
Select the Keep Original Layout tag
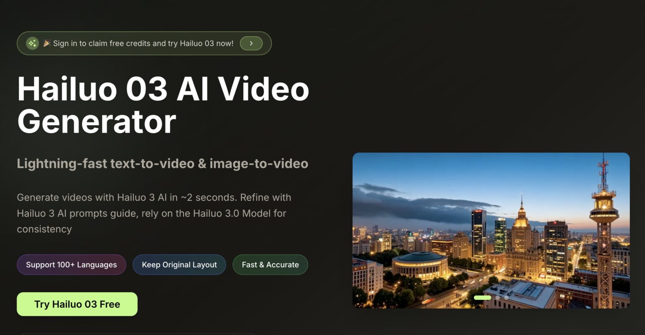coord(179,264)
